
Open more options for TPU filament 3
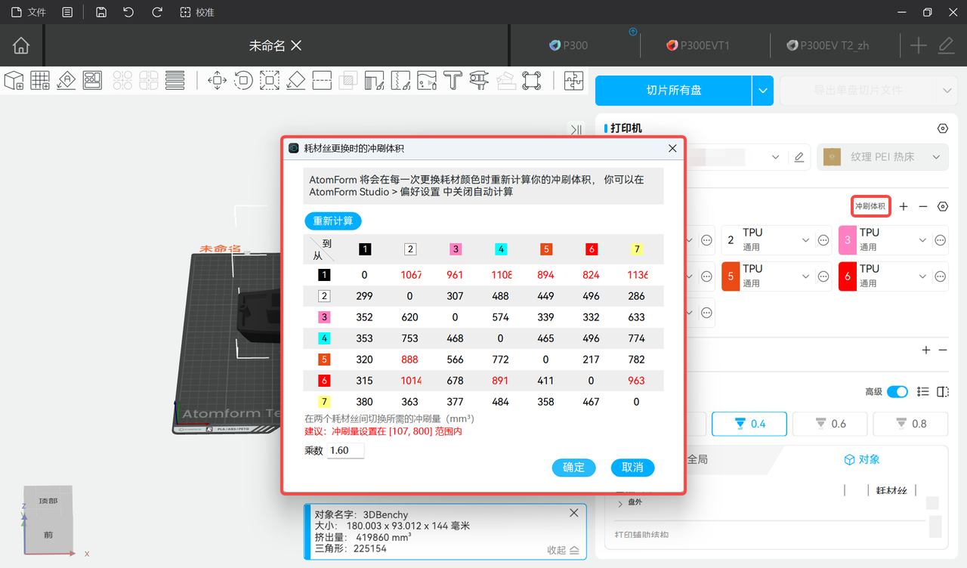pos(941,240)
